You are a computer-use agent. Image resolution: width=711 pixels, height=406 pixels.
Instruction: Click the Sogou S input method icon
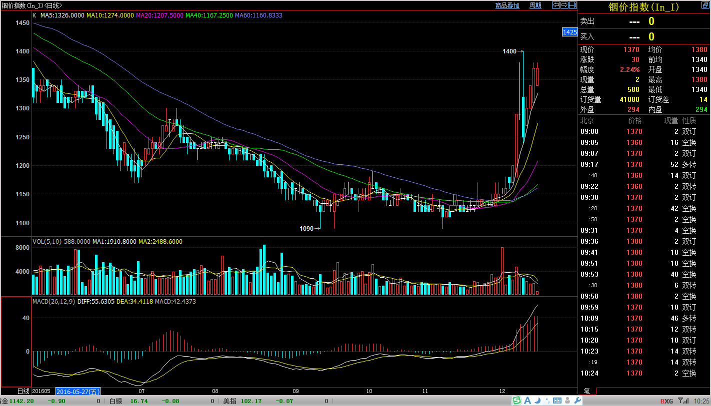516,401
